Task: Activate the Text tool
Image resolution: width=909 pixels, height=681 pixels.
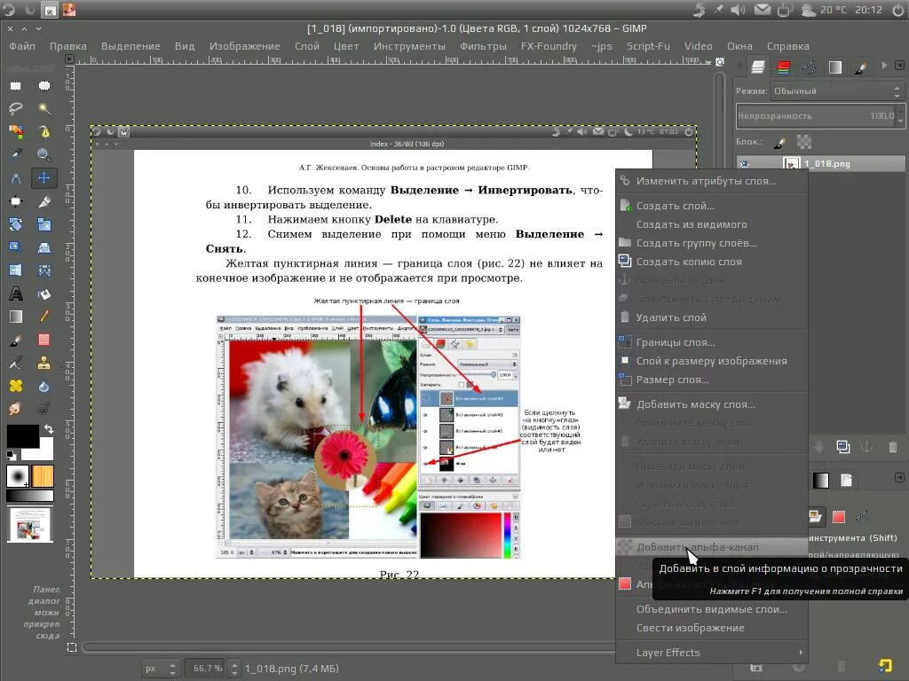Action: [x=16, y=294]
